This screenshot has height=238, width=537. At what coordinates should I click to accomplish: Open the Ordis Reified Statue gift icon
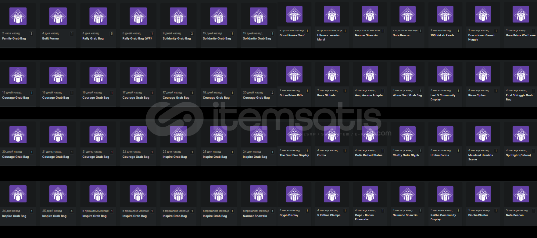(370, 134)
